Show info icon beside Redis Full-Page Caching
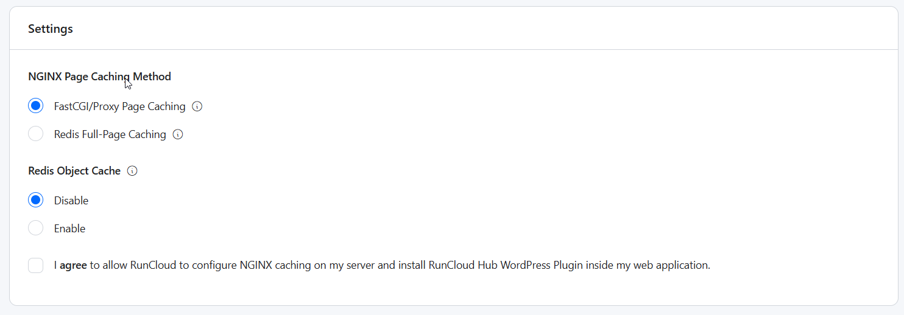Screen dimensions: 904x315 pos(178,134)
